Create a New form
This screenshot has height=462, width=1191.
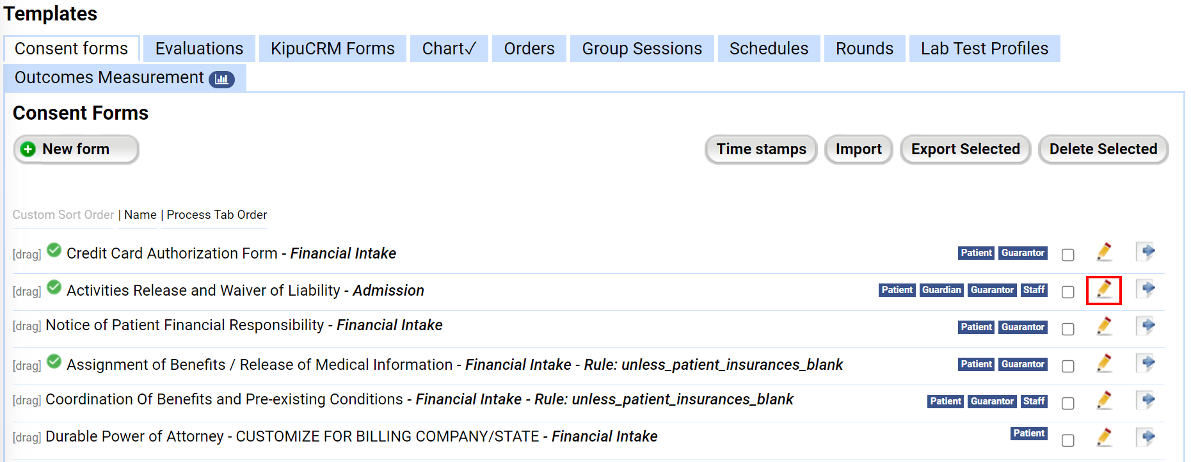tap(76, 149)
